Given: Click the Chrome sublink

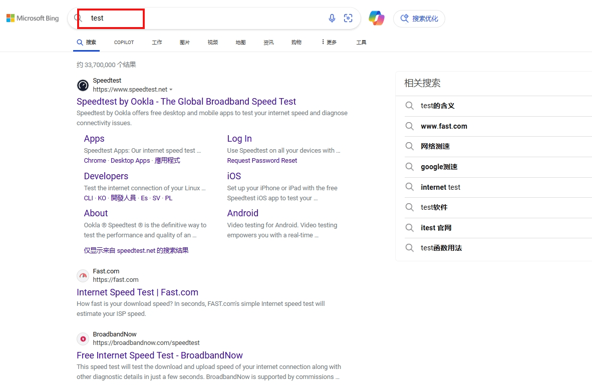Looking at the screenshot, I should 95,160.
